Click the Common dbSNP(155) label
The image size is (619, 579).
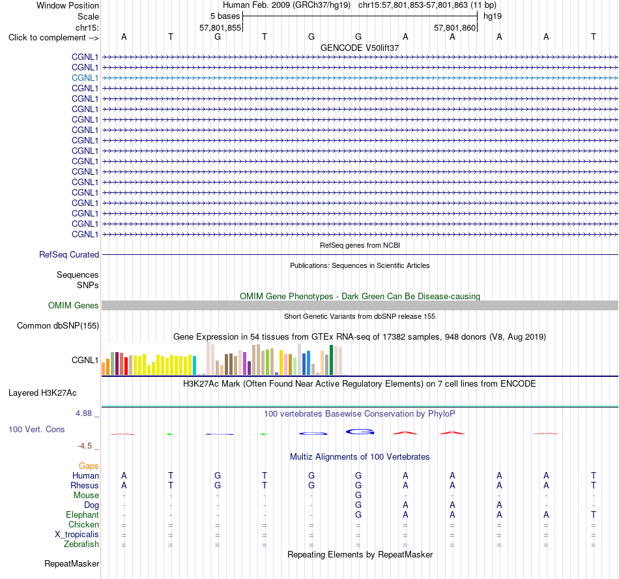(x=57, y=326)
